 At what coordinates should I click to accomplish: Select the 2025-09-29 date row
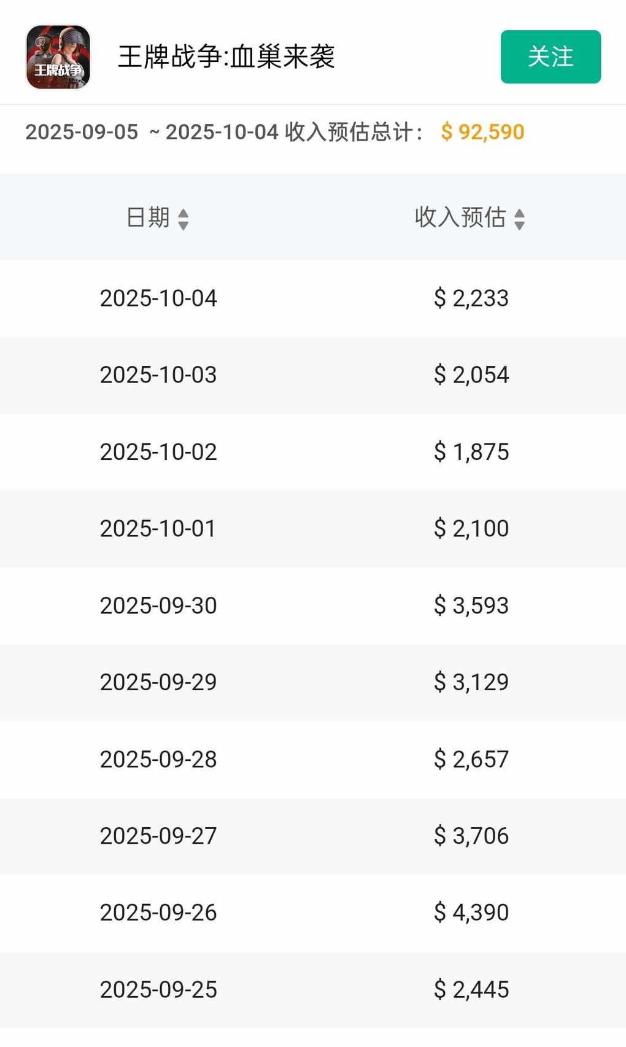158,682
